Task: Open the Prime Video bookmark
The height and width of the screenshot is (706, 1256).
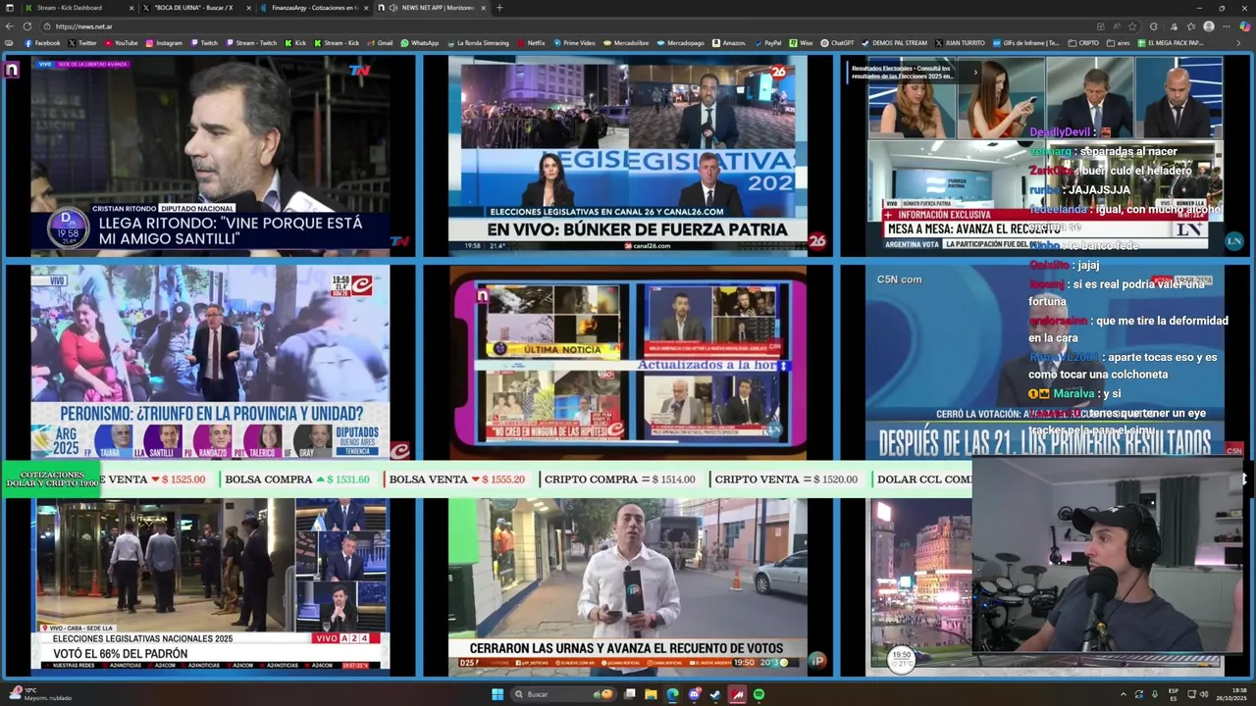Action: pyautogui.click(x=573, y=43)
